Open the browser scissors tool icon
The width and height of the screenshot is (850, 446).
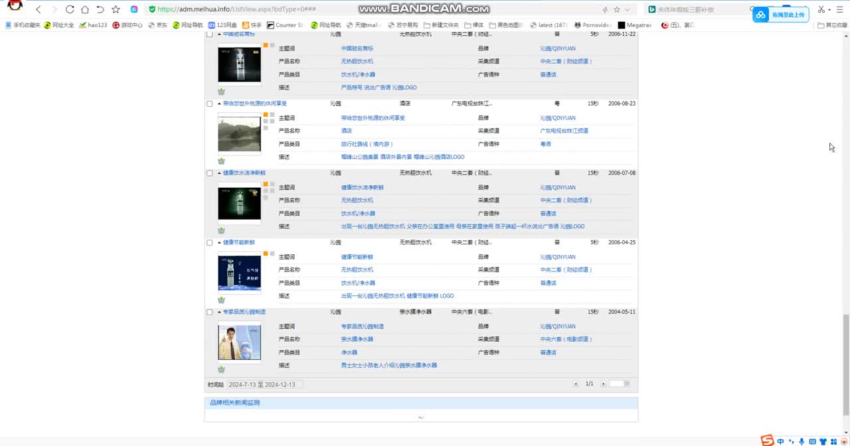822,9
